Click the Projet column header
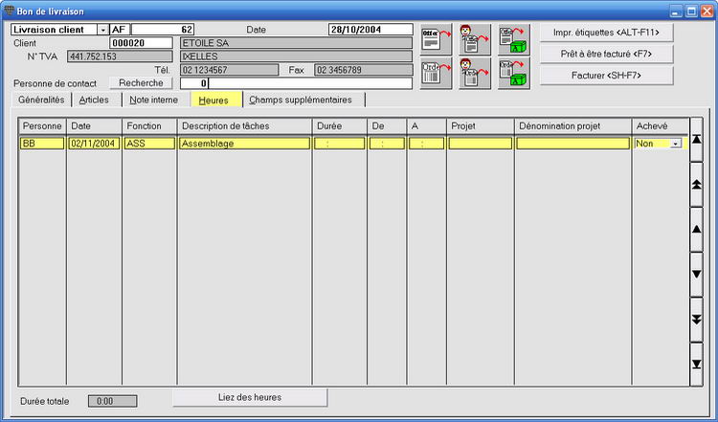Viewport: 718px width, 422px height. click(481, 126)
